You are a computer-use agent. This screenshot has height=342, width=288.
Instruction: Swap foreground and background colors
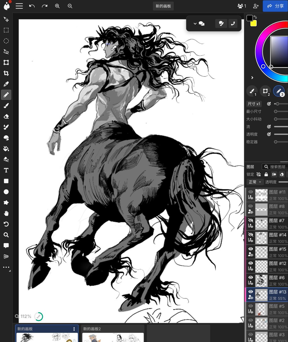point(255,17)
